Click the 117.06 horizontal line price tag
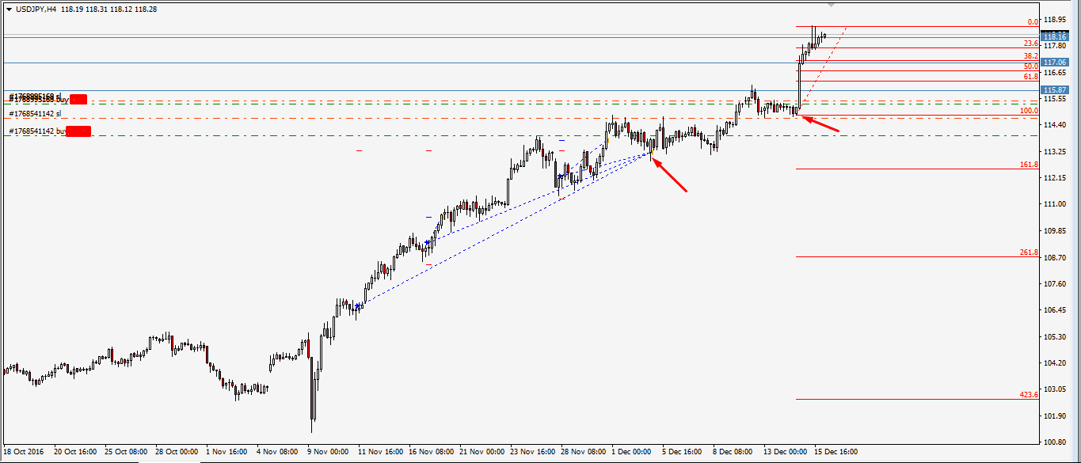 (1056, 62)
